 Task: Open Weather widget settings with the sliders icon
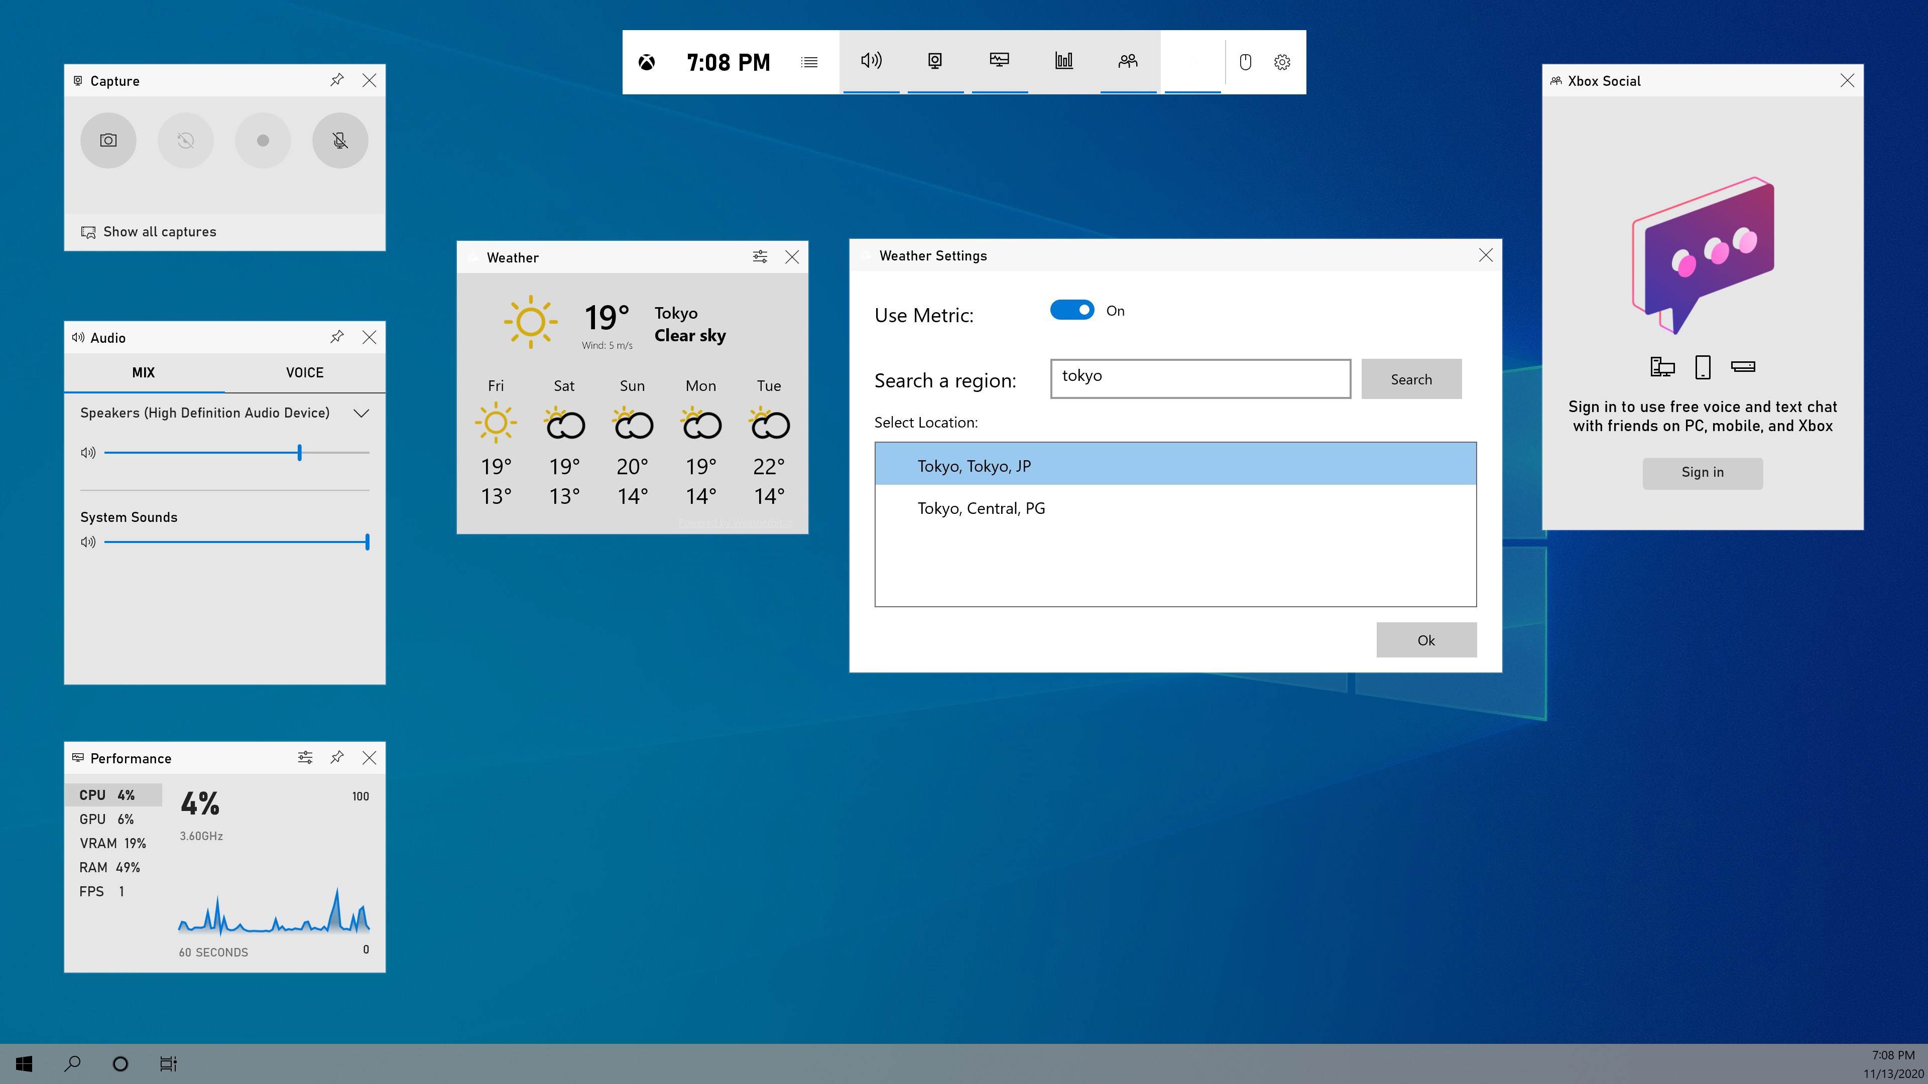(761, 256)
